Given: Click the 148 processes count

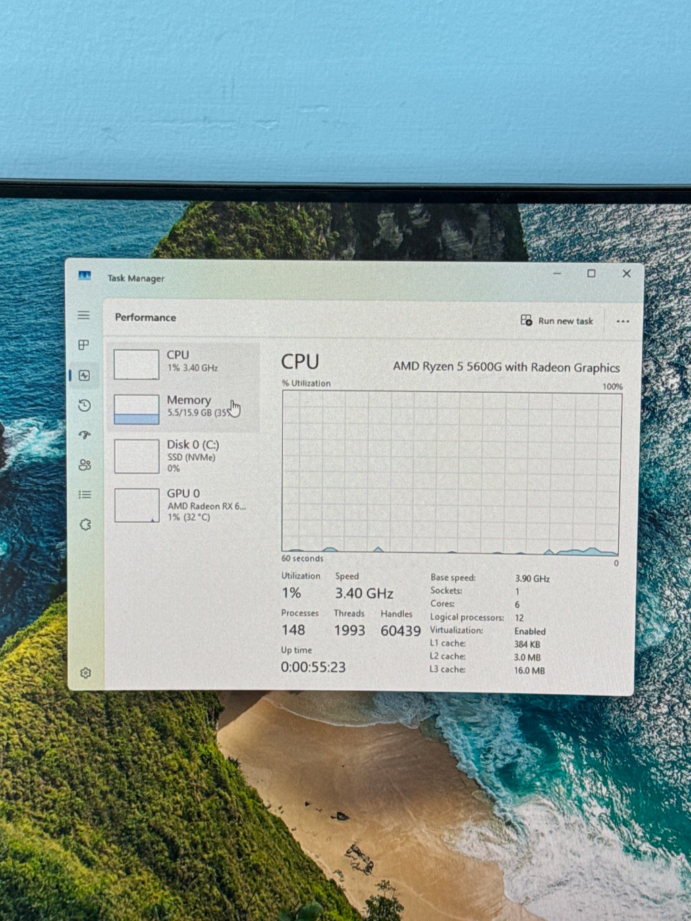Looking at the screenshot, I should click(x=294, y=630).
